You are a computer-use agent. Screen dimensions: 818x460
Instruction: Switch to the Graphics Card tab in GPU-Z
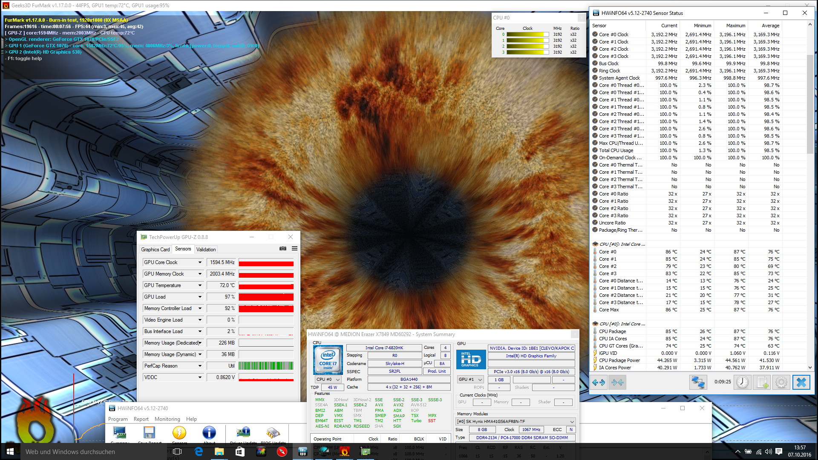[156, 250]
